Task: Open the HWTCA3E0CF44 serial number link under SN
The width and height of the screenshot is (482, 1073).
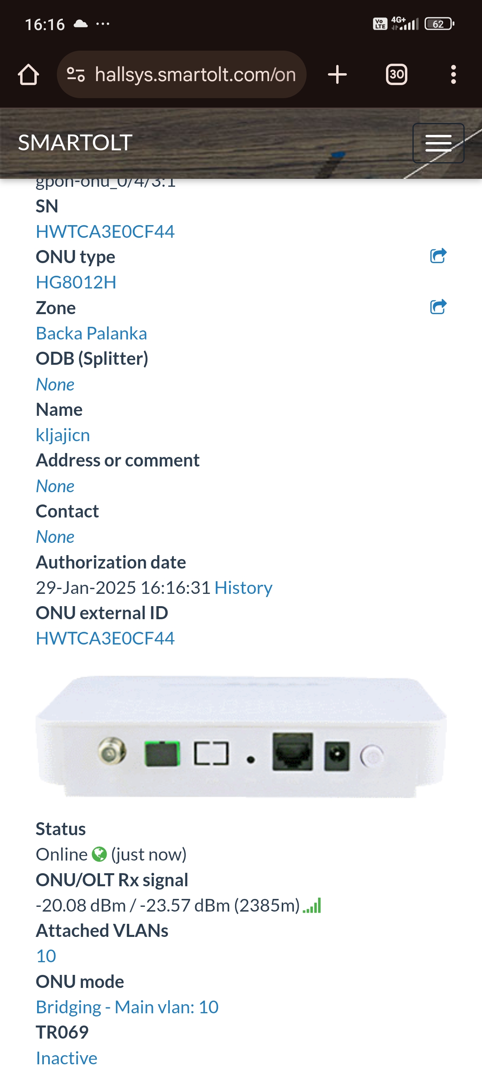Action: pos(105,231)
